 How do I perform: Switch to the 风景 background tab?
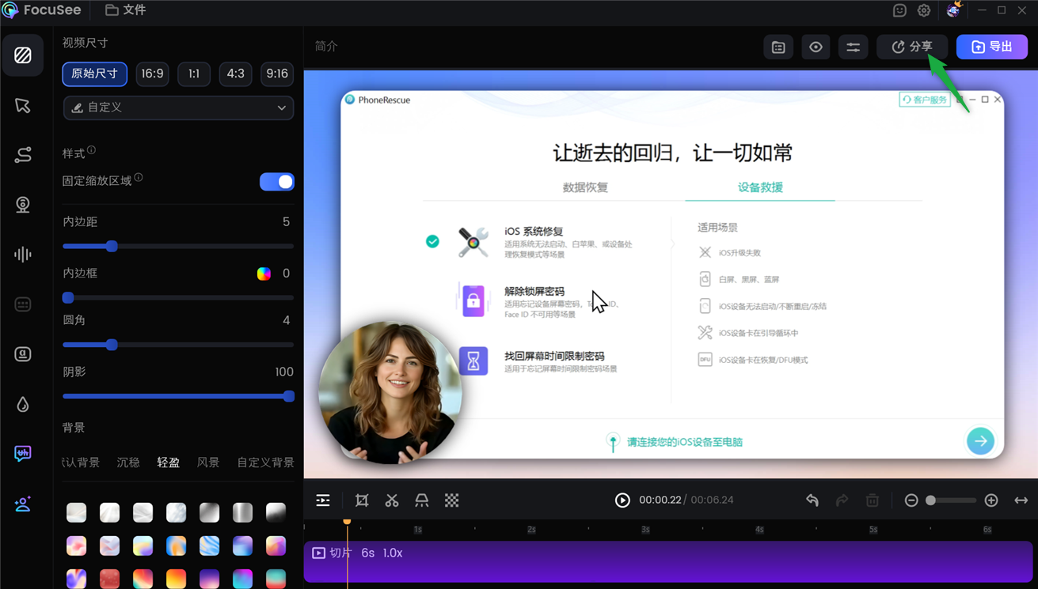click(208, 463)
